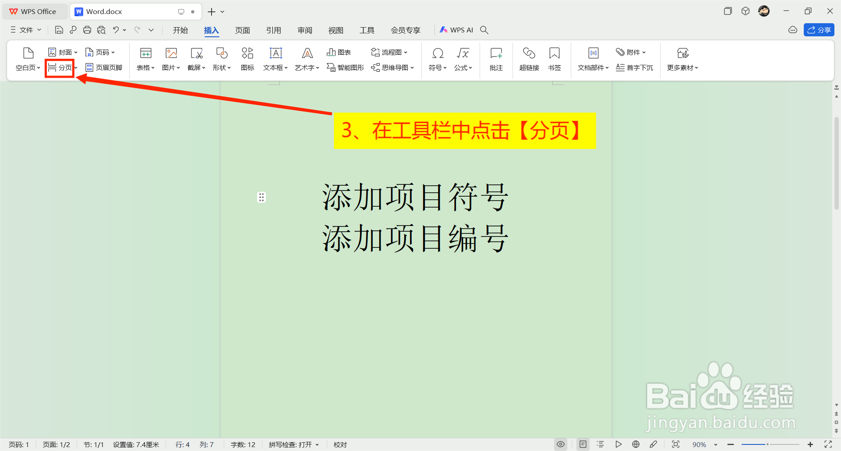
Task: Switch to page layout view
Action: click(583, 444)
